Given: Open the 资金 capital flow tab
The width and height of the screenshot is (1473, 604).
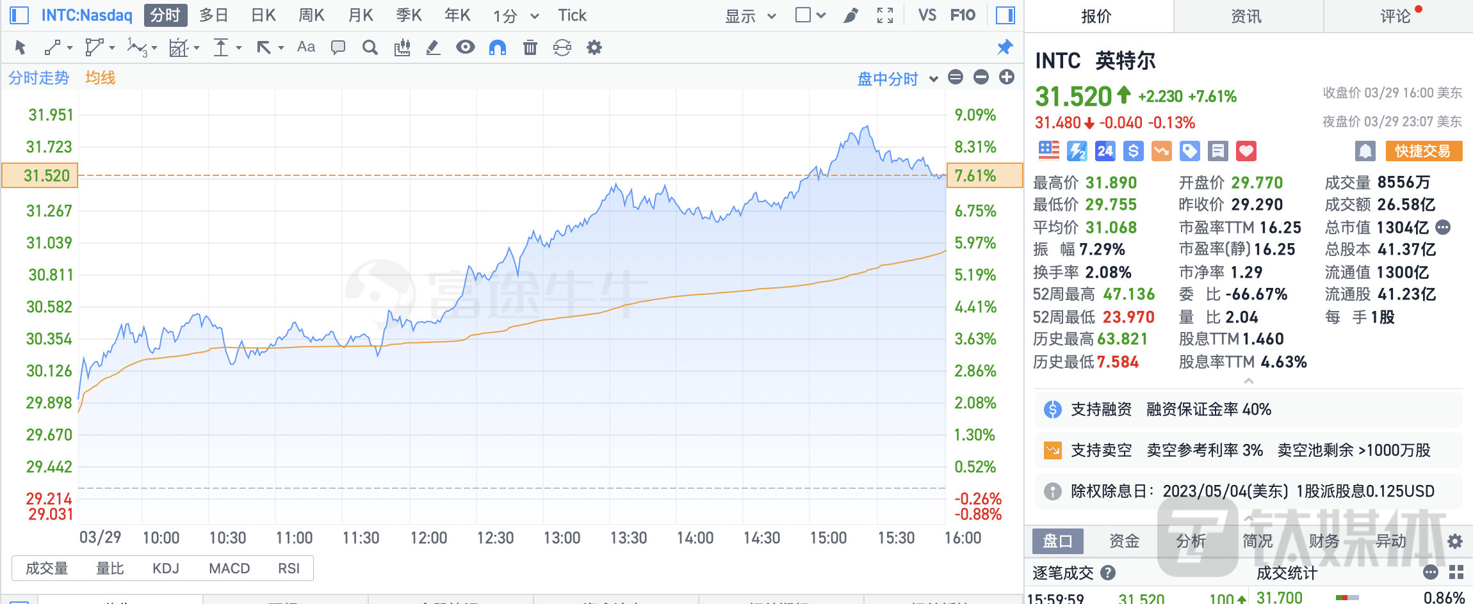Looking at the screenshot, I should (1125, 541).
